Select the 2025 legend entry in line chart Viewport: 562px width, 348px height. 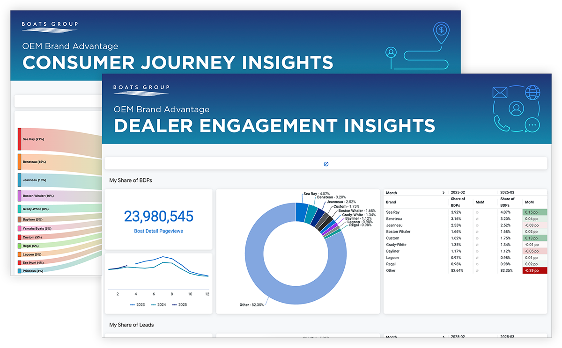(179, 304)
